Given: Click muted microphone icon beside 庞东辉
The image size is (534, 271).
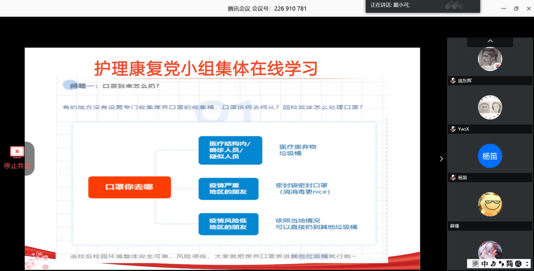Looking at the screenshot, I should point(453,81).
